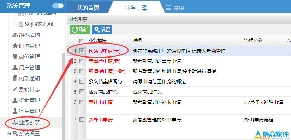291x140 pixels.
Task: Click the pencil icon for 系统日志
Action: click(15, 89)
